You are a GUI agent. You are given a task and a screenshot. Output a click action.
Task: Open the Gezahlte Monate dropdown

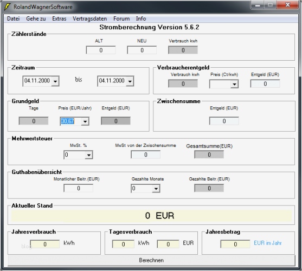tap(156, 189)
